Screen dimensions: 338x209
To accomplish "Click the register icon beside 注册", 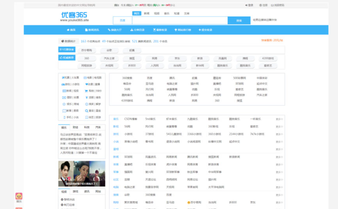I will coord(261,5).
